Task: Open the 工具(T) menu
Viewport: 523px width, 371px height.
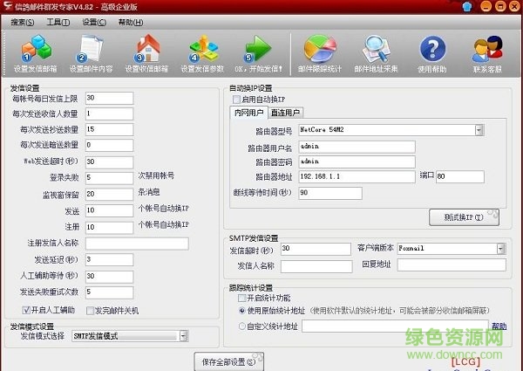Action: pos(58,20)
